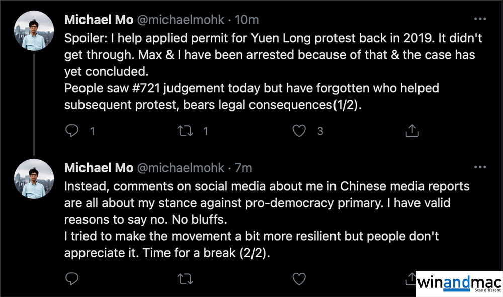Reply to the first tweet about Yuen Long

coord(73,131)
